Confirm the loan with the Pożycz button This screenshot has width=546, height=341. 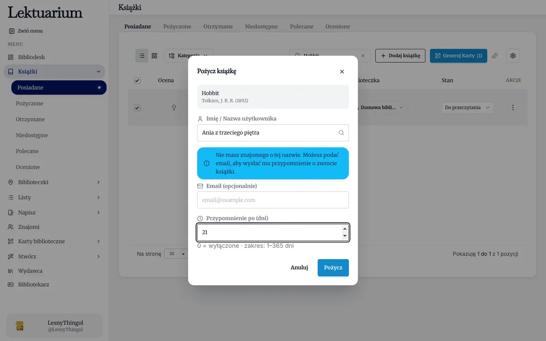[333, 267]
